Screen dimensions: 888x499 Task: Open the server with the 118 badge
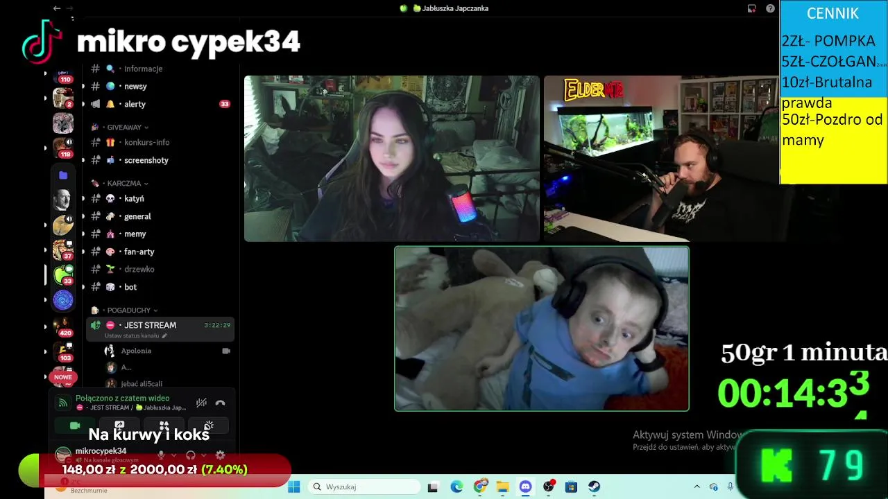(63, 148)
